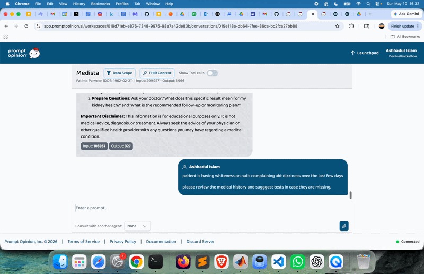Launch Firefox from the Dock
This screenshot has width=424, height=274.
point(183,262)
